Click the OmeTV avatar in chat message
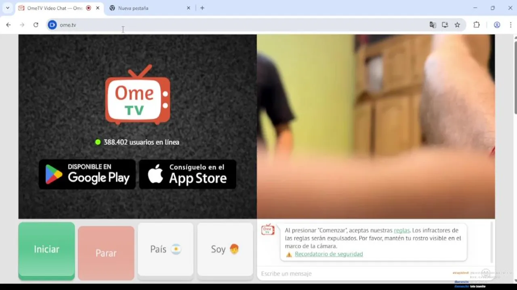Image resolution: width=517 pixels, height=290 pixels. 268,230
